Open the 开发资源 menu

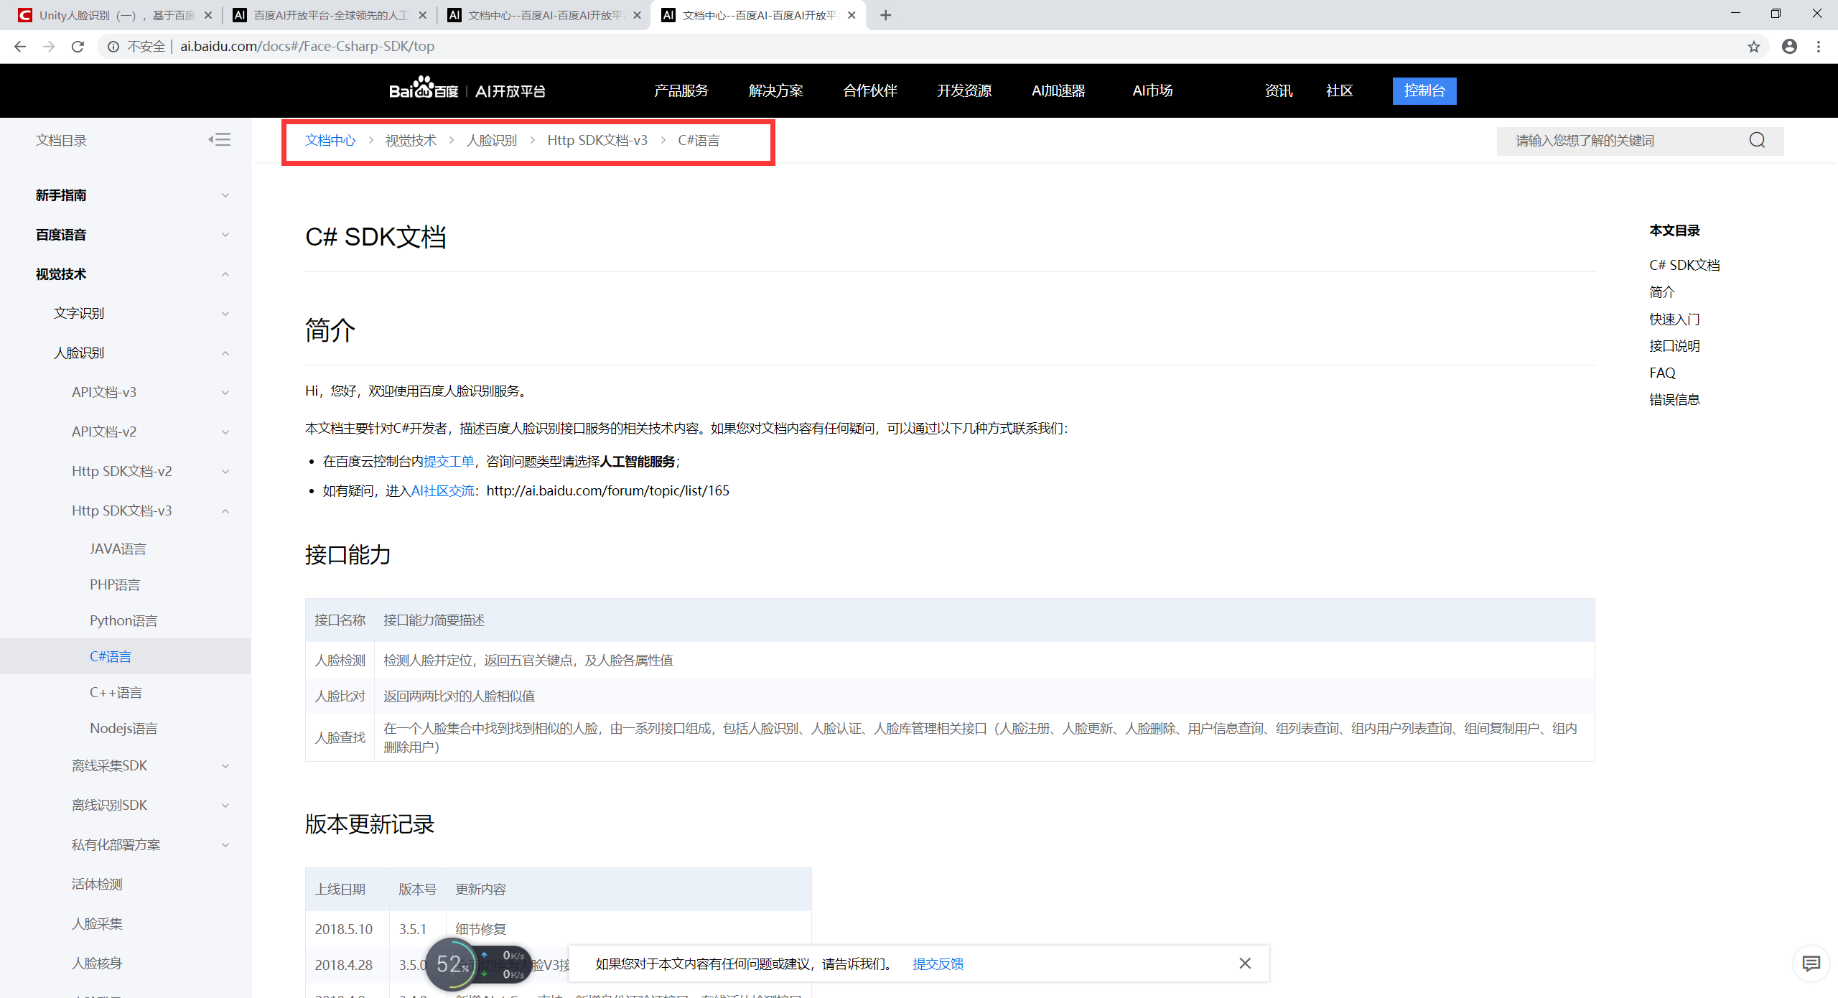pyautogui.click(x=964, y=90)
